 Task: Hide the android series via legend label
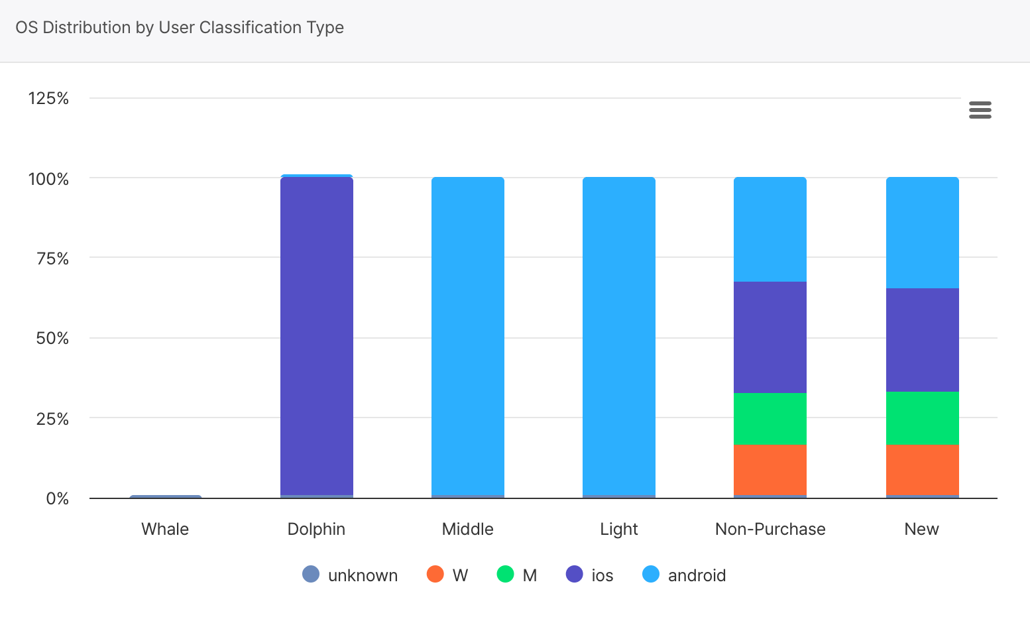coord(697,575)
